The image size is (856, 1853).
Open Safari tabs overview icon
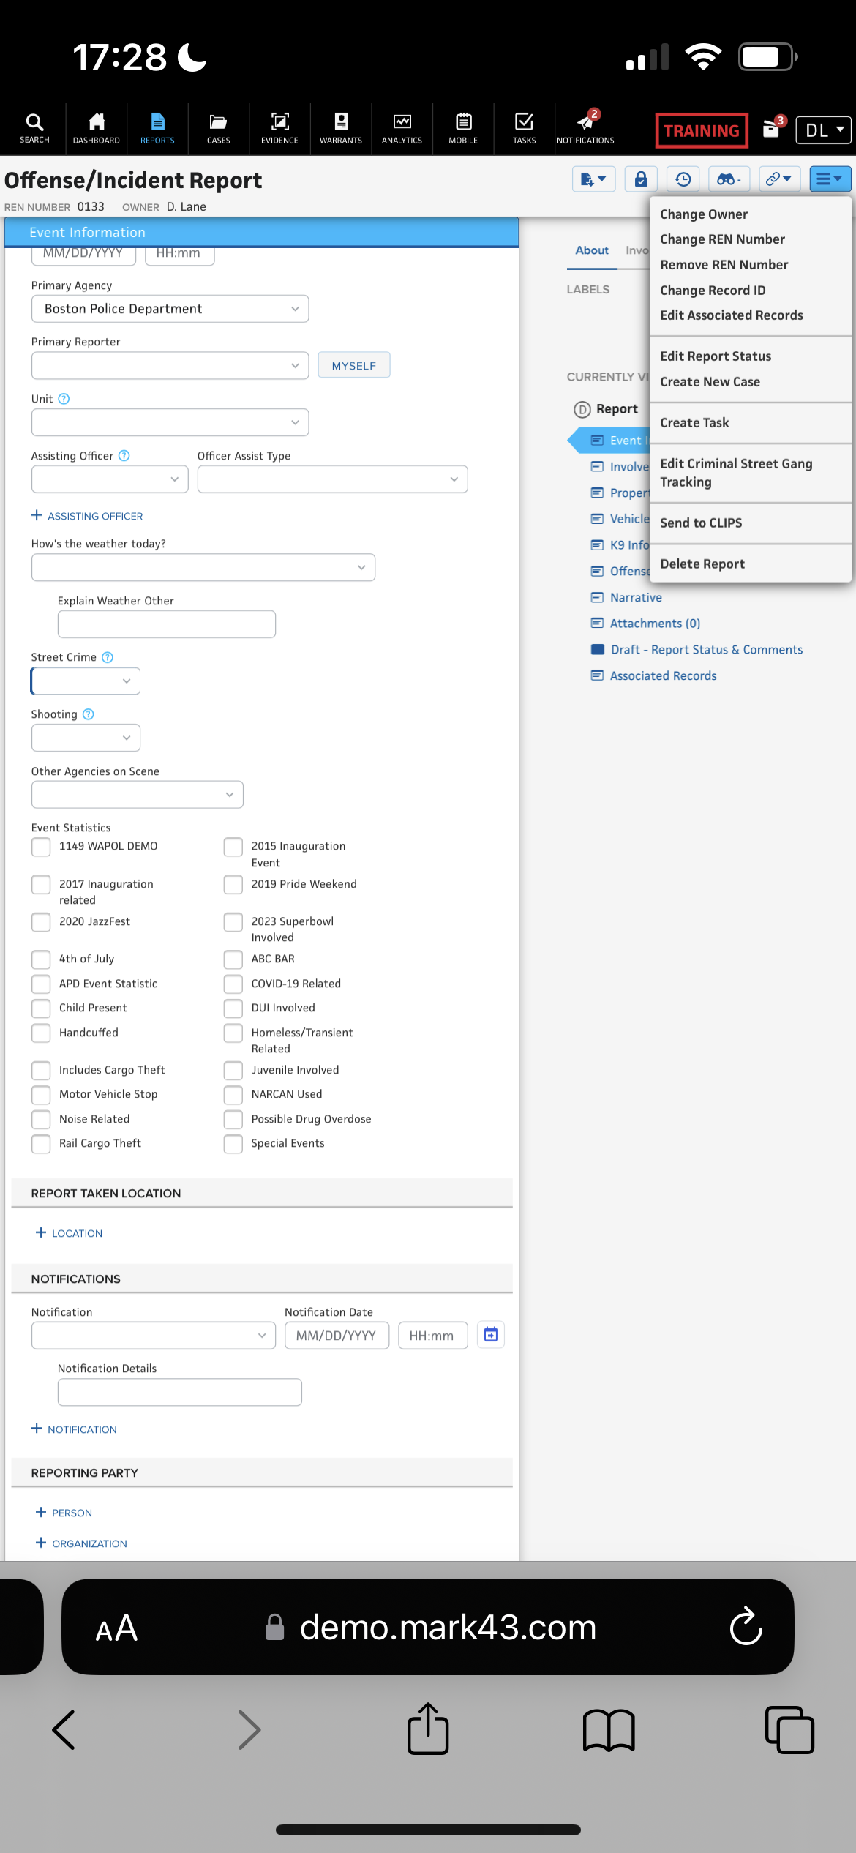click(x=789, y=1730)
